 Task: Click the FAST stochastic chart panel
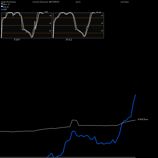coord(27,25)
